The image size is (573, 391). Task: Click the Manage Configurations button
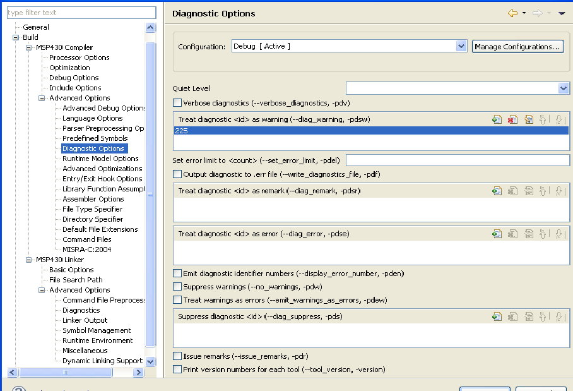(517, 47)
